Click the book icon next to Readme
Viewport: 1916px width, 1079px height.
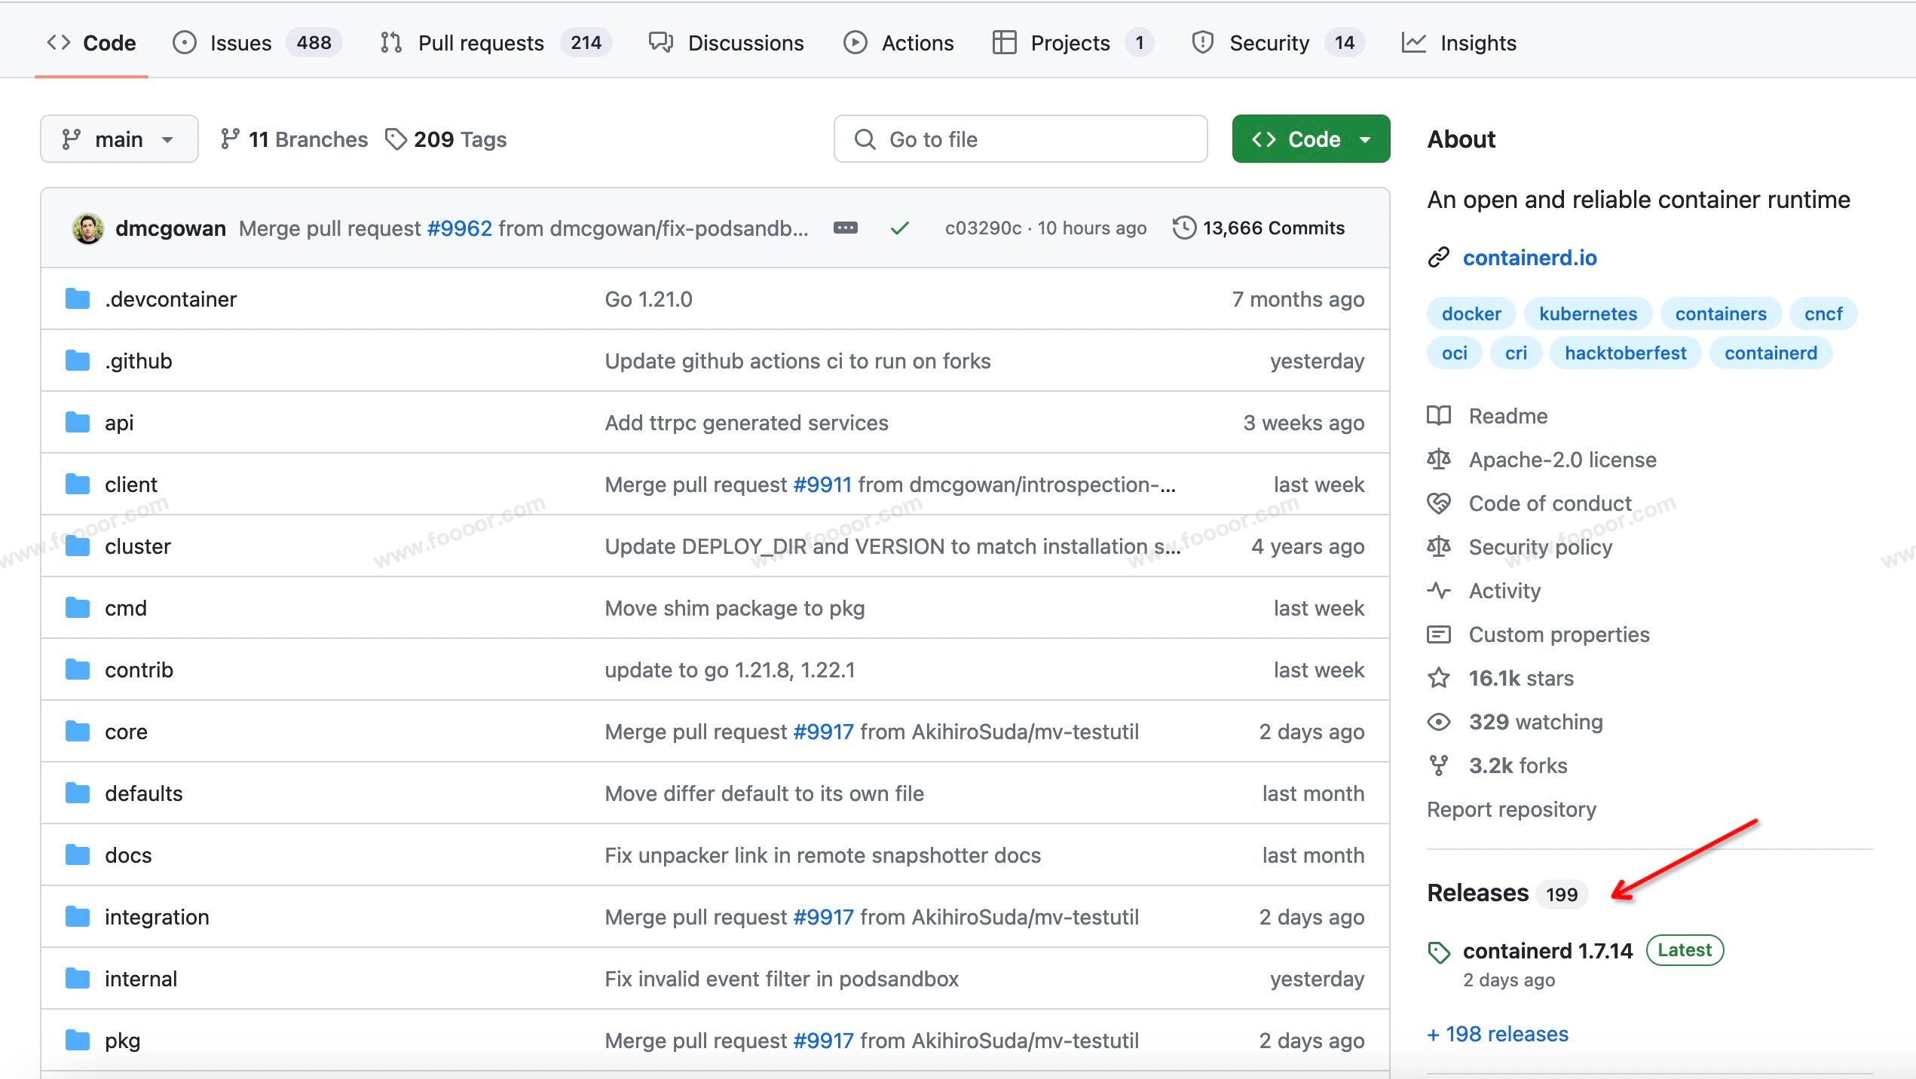pyautogui.click(x=1438, y=416)
